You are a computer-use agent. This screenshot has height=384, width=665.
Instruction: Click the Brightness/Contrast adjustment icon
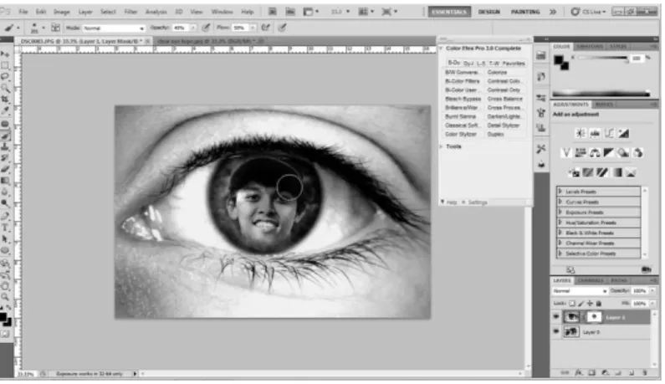pos(581,133)
